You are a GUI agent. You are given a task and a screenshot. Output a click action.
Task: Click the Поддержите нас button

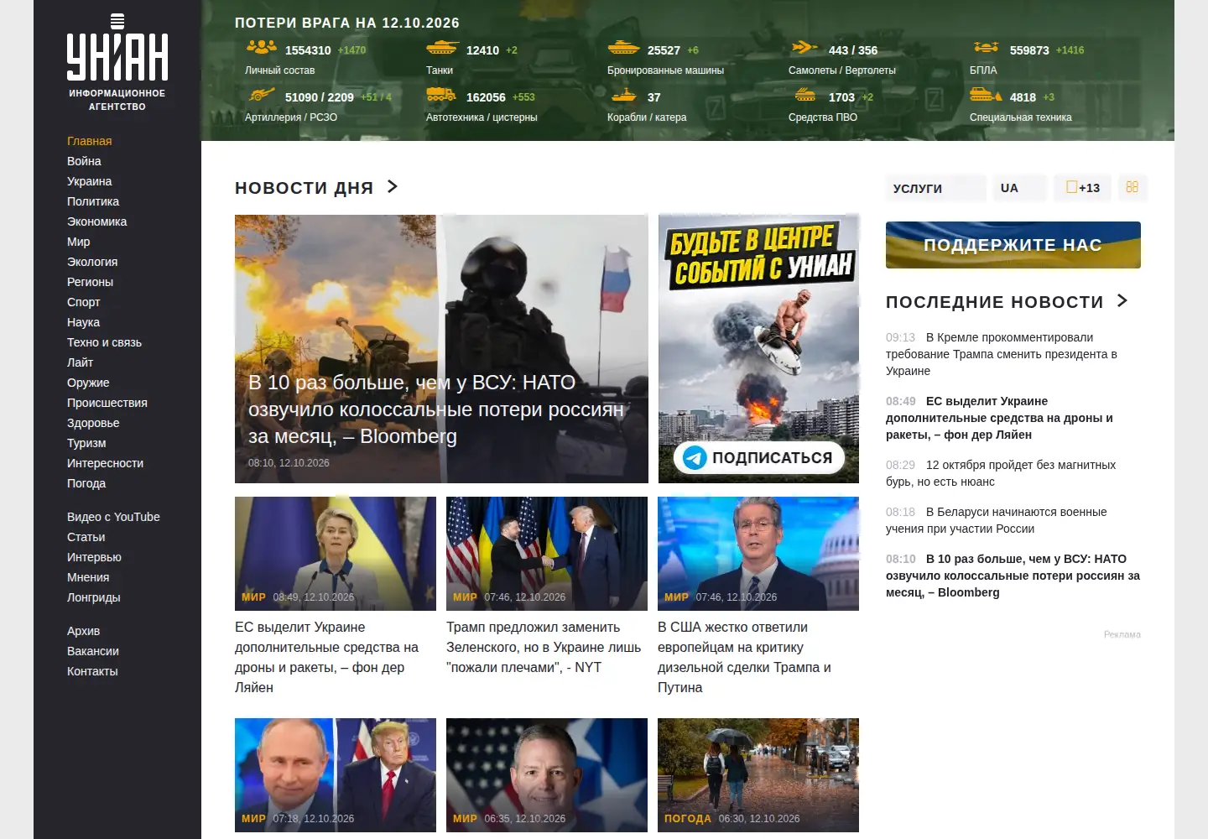click(1013, 245)
